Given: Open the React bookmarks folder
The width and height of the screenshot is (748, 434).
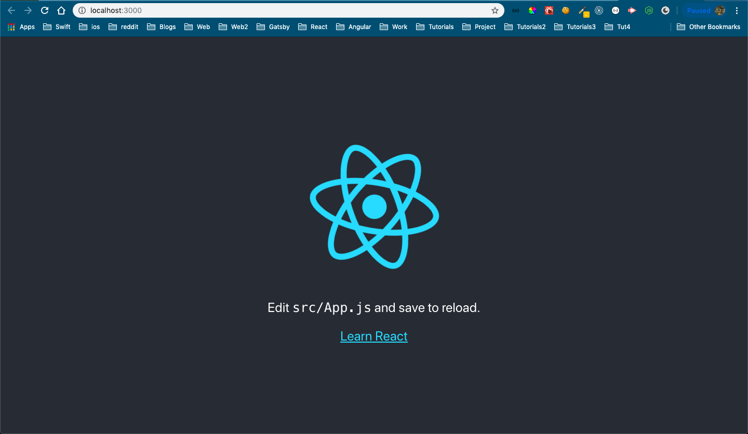Looking at the screenshot, I should pyautogui.click(x=313, y=27).
